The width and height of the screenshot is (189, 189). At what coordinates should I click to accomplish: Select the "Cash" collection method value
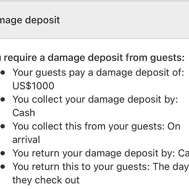(x=24, y=113)
